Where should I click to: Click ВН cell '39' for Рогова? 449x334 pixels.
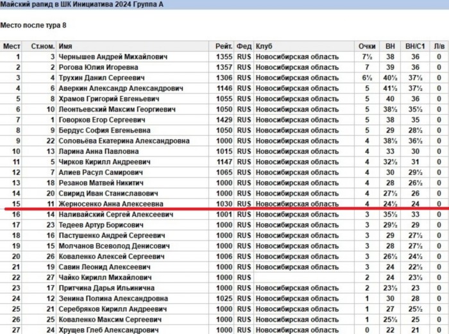pos(390,67)
